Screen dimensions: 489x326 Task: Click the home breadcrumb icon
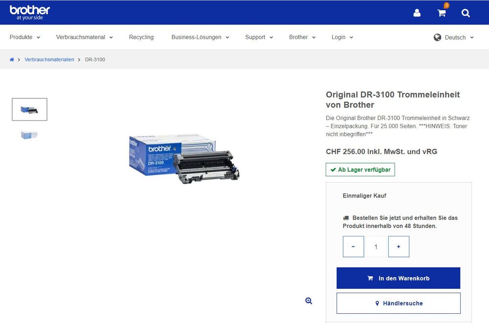[12, 60]
